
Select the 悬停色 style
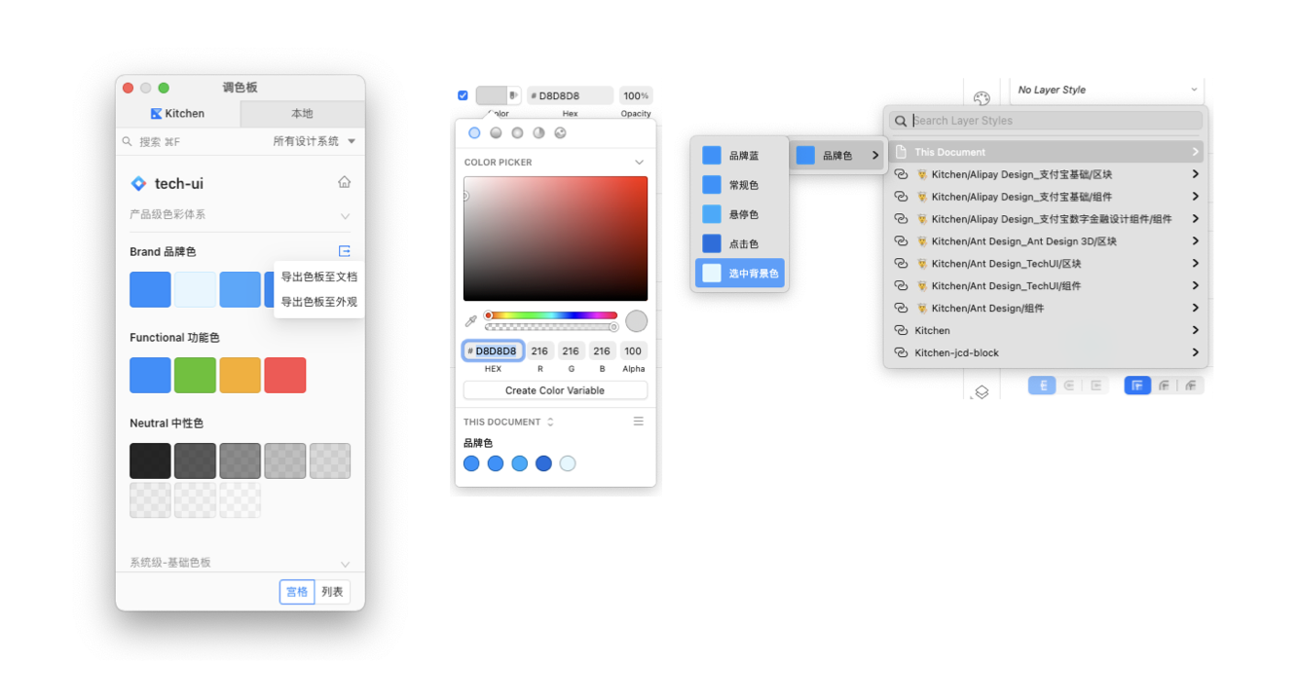click(740, 214)
